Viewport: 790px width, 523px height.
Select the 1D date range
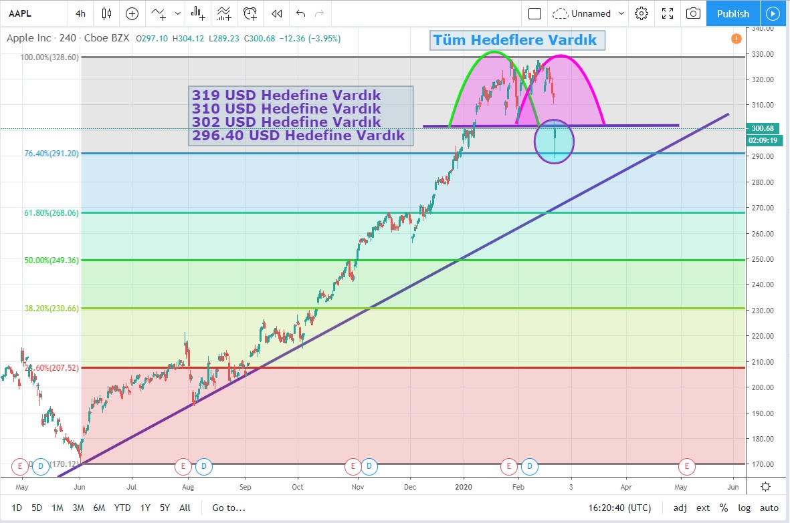(x=17, y=508)
